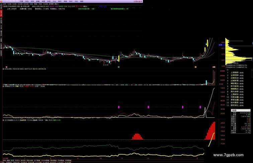
Task: Click the small list icon above the 板块 list
Action: point(228,70)
